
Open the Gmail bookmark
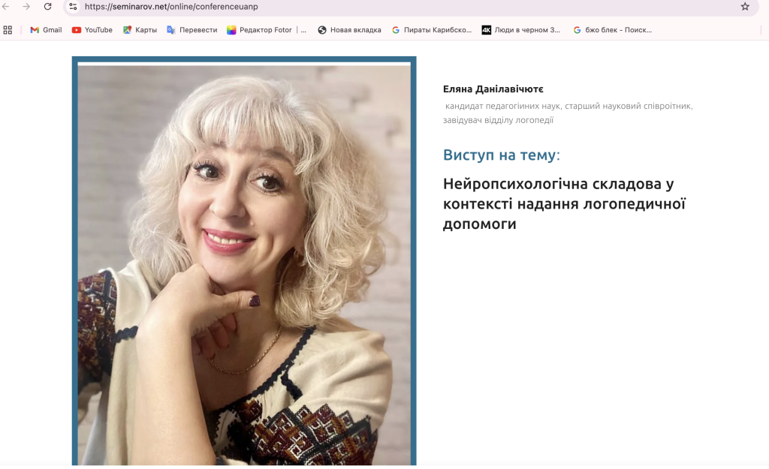[46, 30]
